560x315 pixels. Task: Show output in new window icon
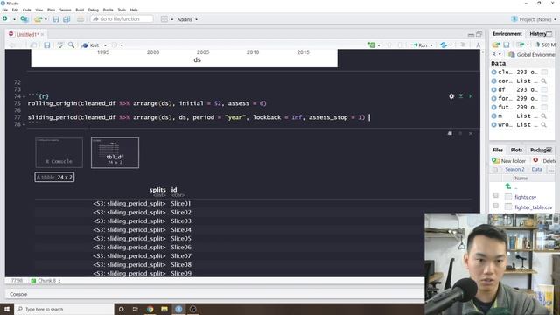(x=450, y=133)
